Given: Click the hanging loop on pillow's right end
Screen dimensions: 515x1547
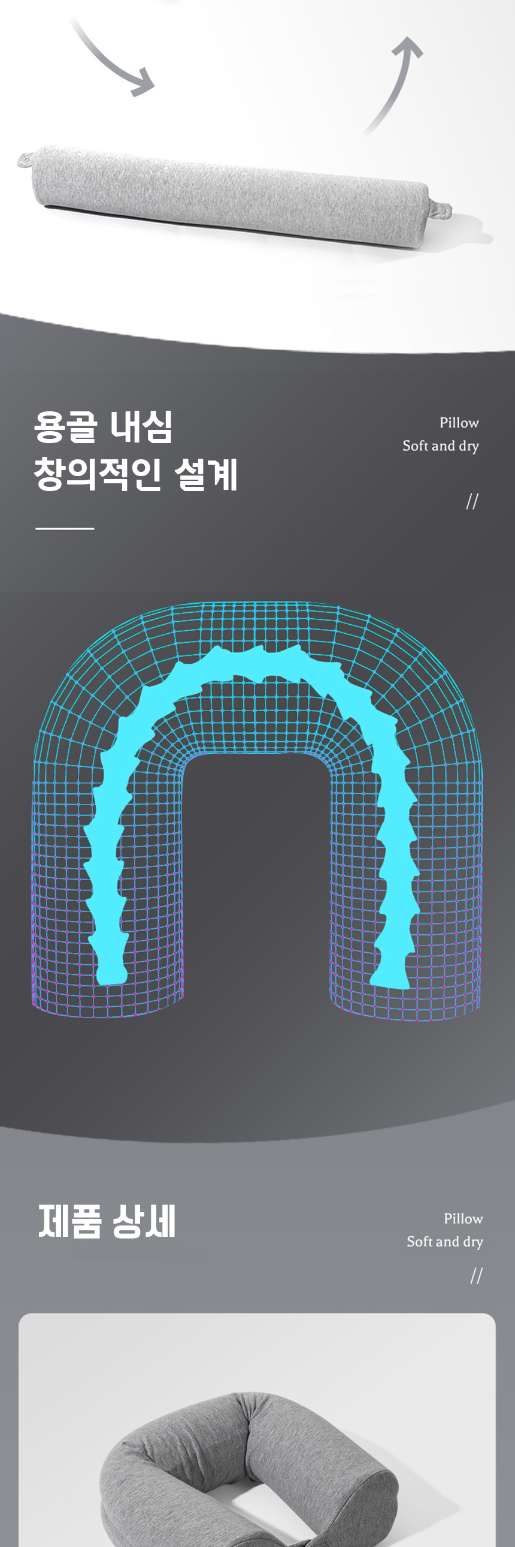Looking at the screenshot, I should (x=443, y=210).
